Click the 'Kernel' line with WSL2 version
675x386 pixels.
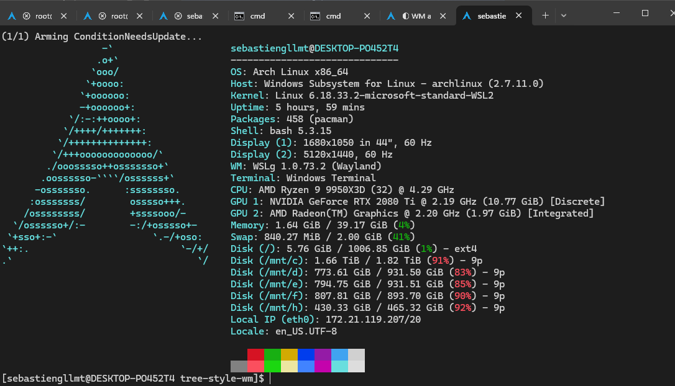[x=362, y=96]
